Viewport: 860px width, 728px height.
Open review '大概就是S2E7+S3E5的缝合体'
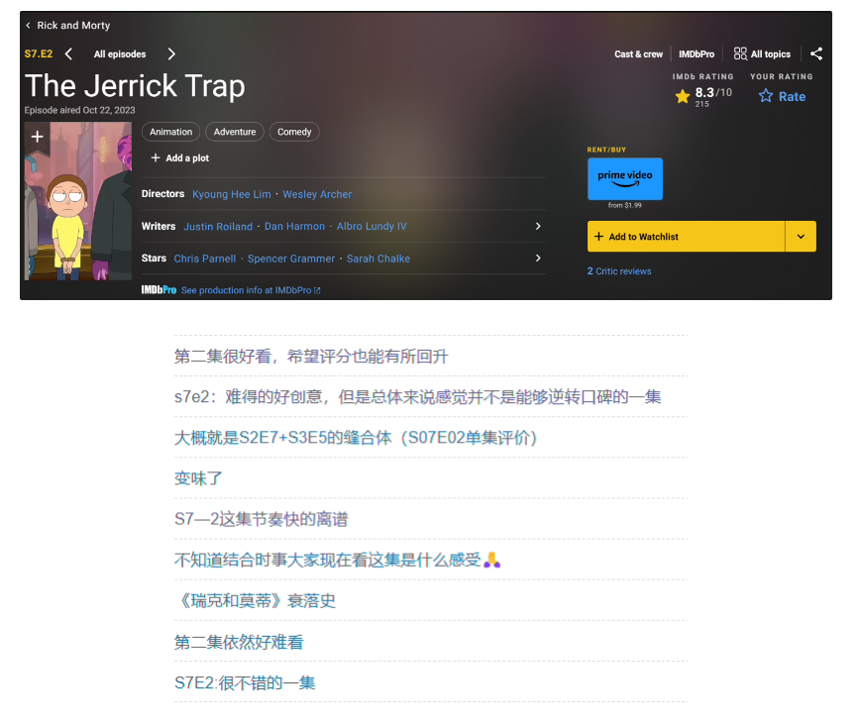click(356, 438)
